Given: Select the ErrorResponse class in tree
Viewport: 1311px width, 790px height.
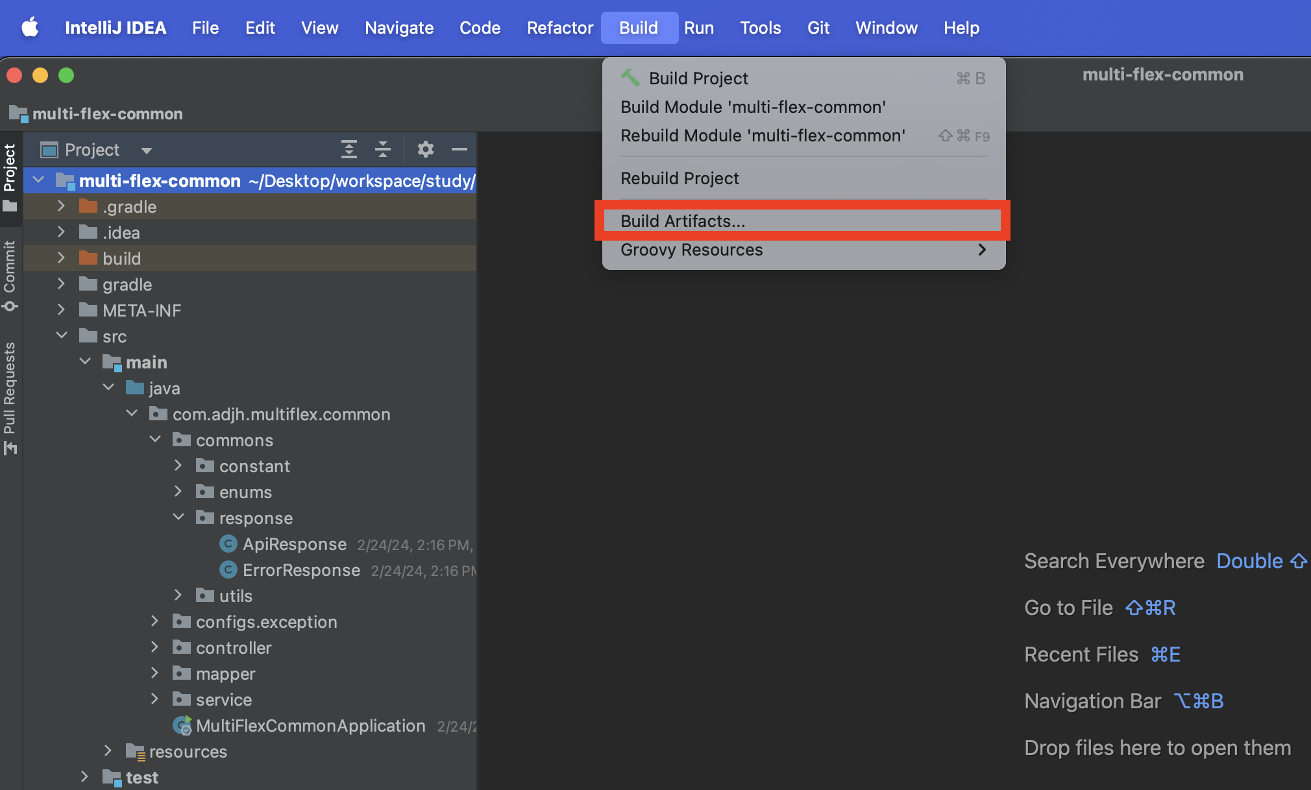Looking at the screenshot, I should tap(300, 570).
